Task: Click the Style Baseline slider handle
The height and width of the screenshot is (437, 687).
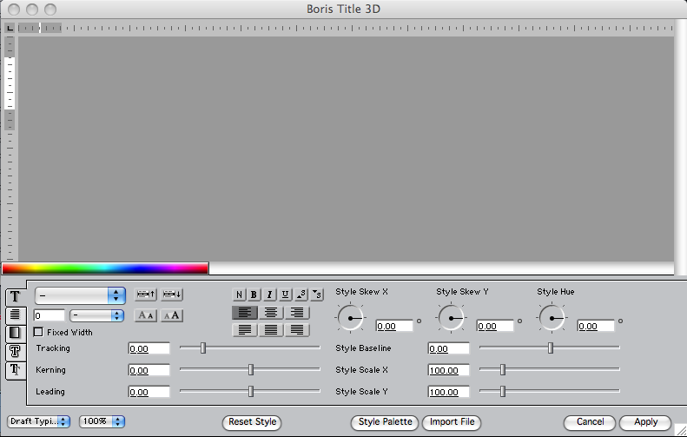Action: 551,348
